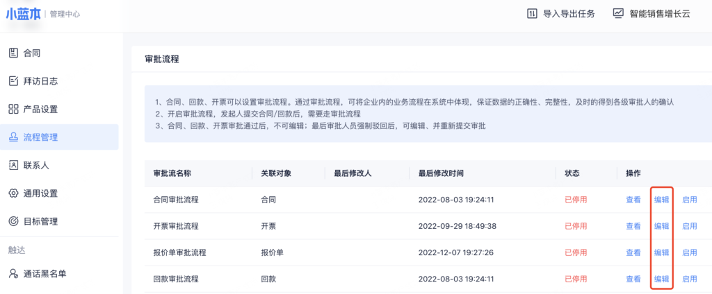This screenshot has width=712, height=294.
Task: Click 编辑 for the 开票审批流程 row
Action: [x=661, y=226]
